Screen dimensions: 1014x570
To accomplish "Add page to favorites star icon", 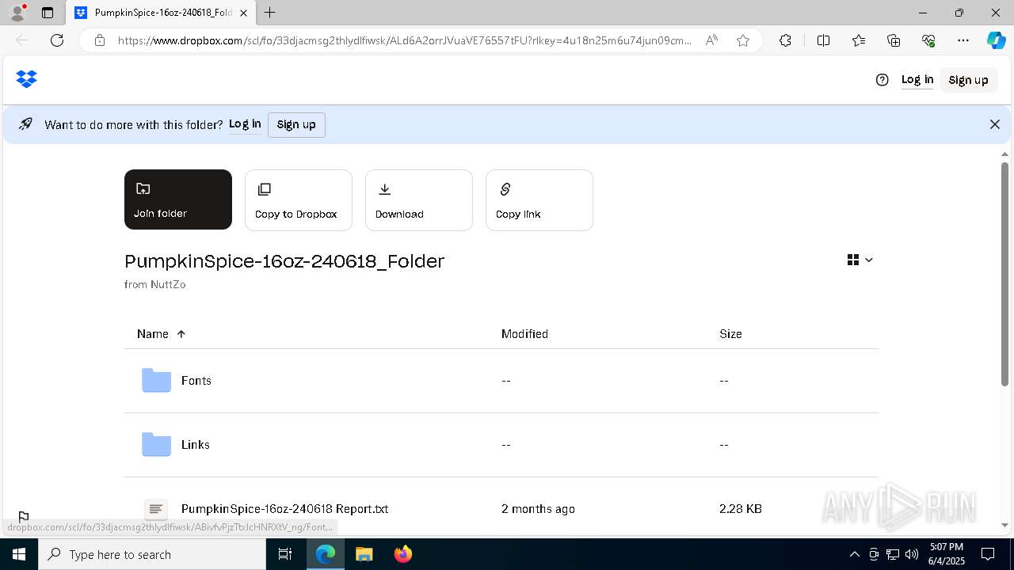I will coord(743,40).
